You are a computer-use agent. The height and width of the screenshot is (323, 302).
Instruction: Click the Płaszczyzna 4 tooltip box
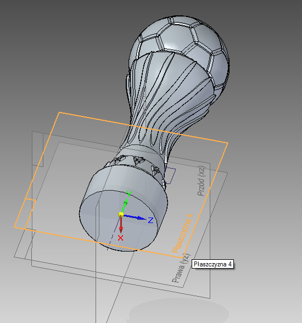tap(212, 264)
